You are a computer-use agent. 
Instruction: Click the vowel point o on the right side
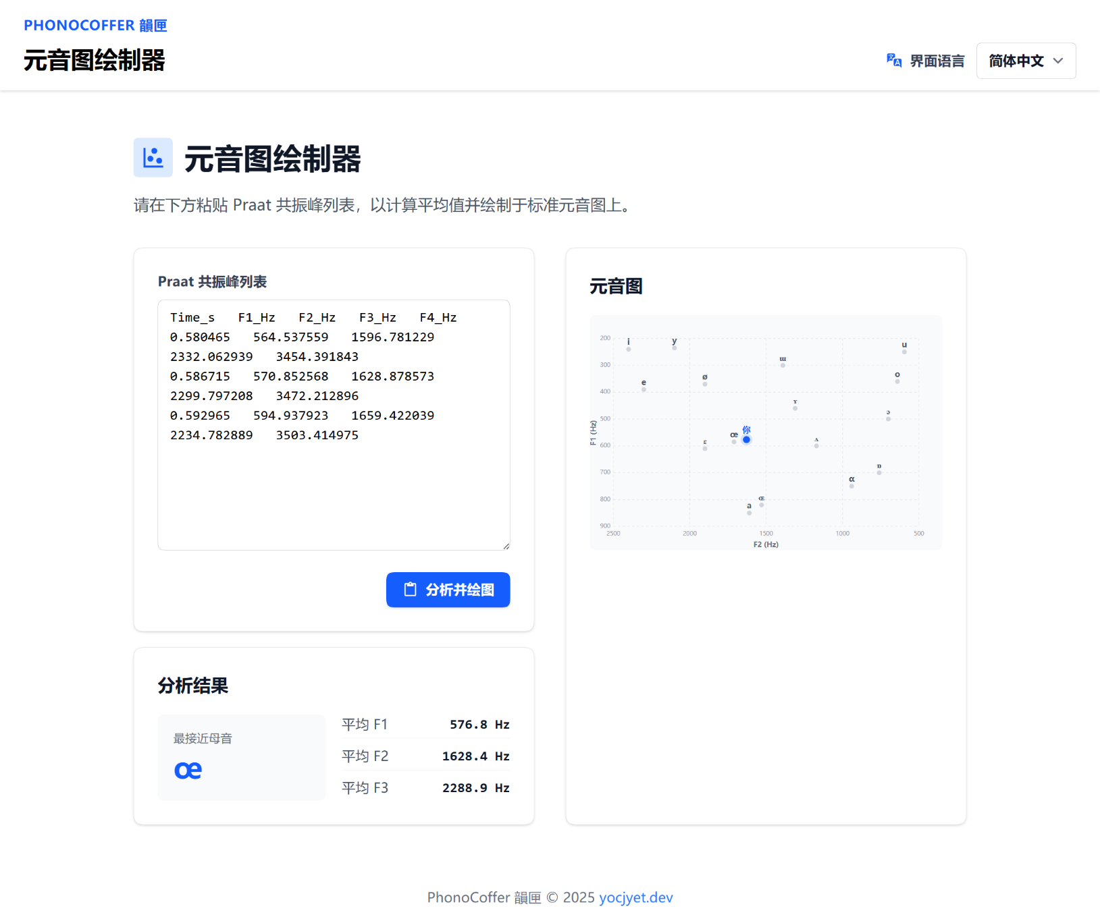tap(896, 382)
